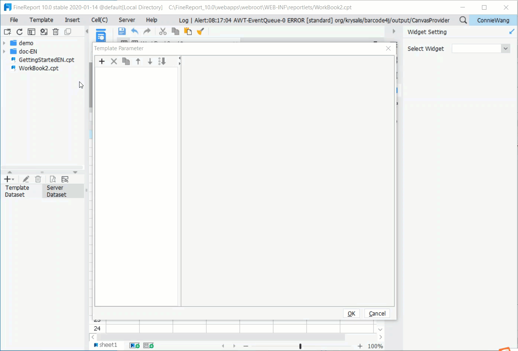Delete the selected file with the trash icon
The image size is (518, 351).
point(56,32)
